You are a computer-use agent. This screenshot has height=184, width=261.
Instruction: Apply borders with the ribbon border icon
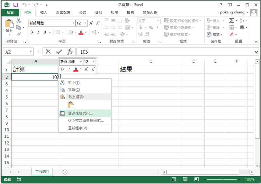tap(58, 32)
